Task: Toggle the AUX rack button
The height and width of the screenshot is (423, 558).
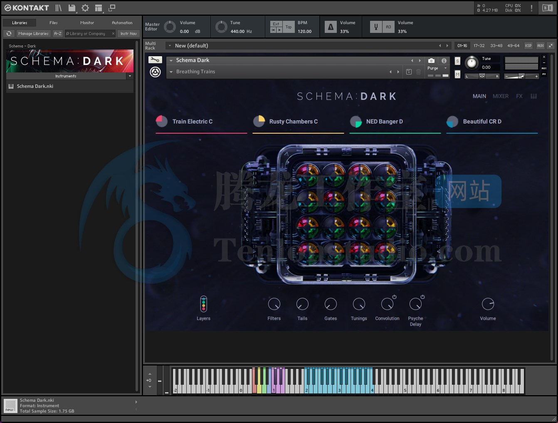Action: [x=540, y=46]
